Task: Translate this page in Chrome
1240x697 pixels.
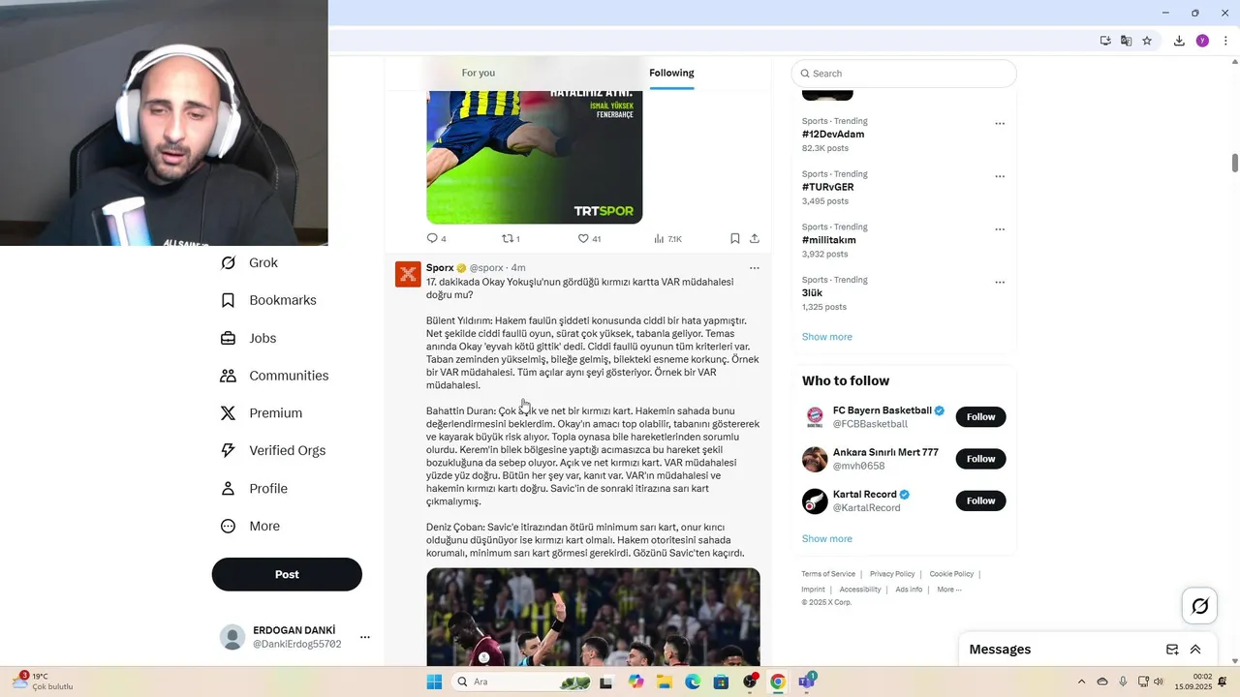Action: pos(1126,41)
